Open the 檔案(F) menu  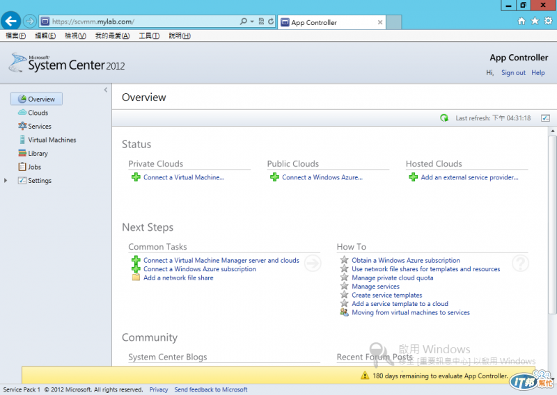(16, 35)
